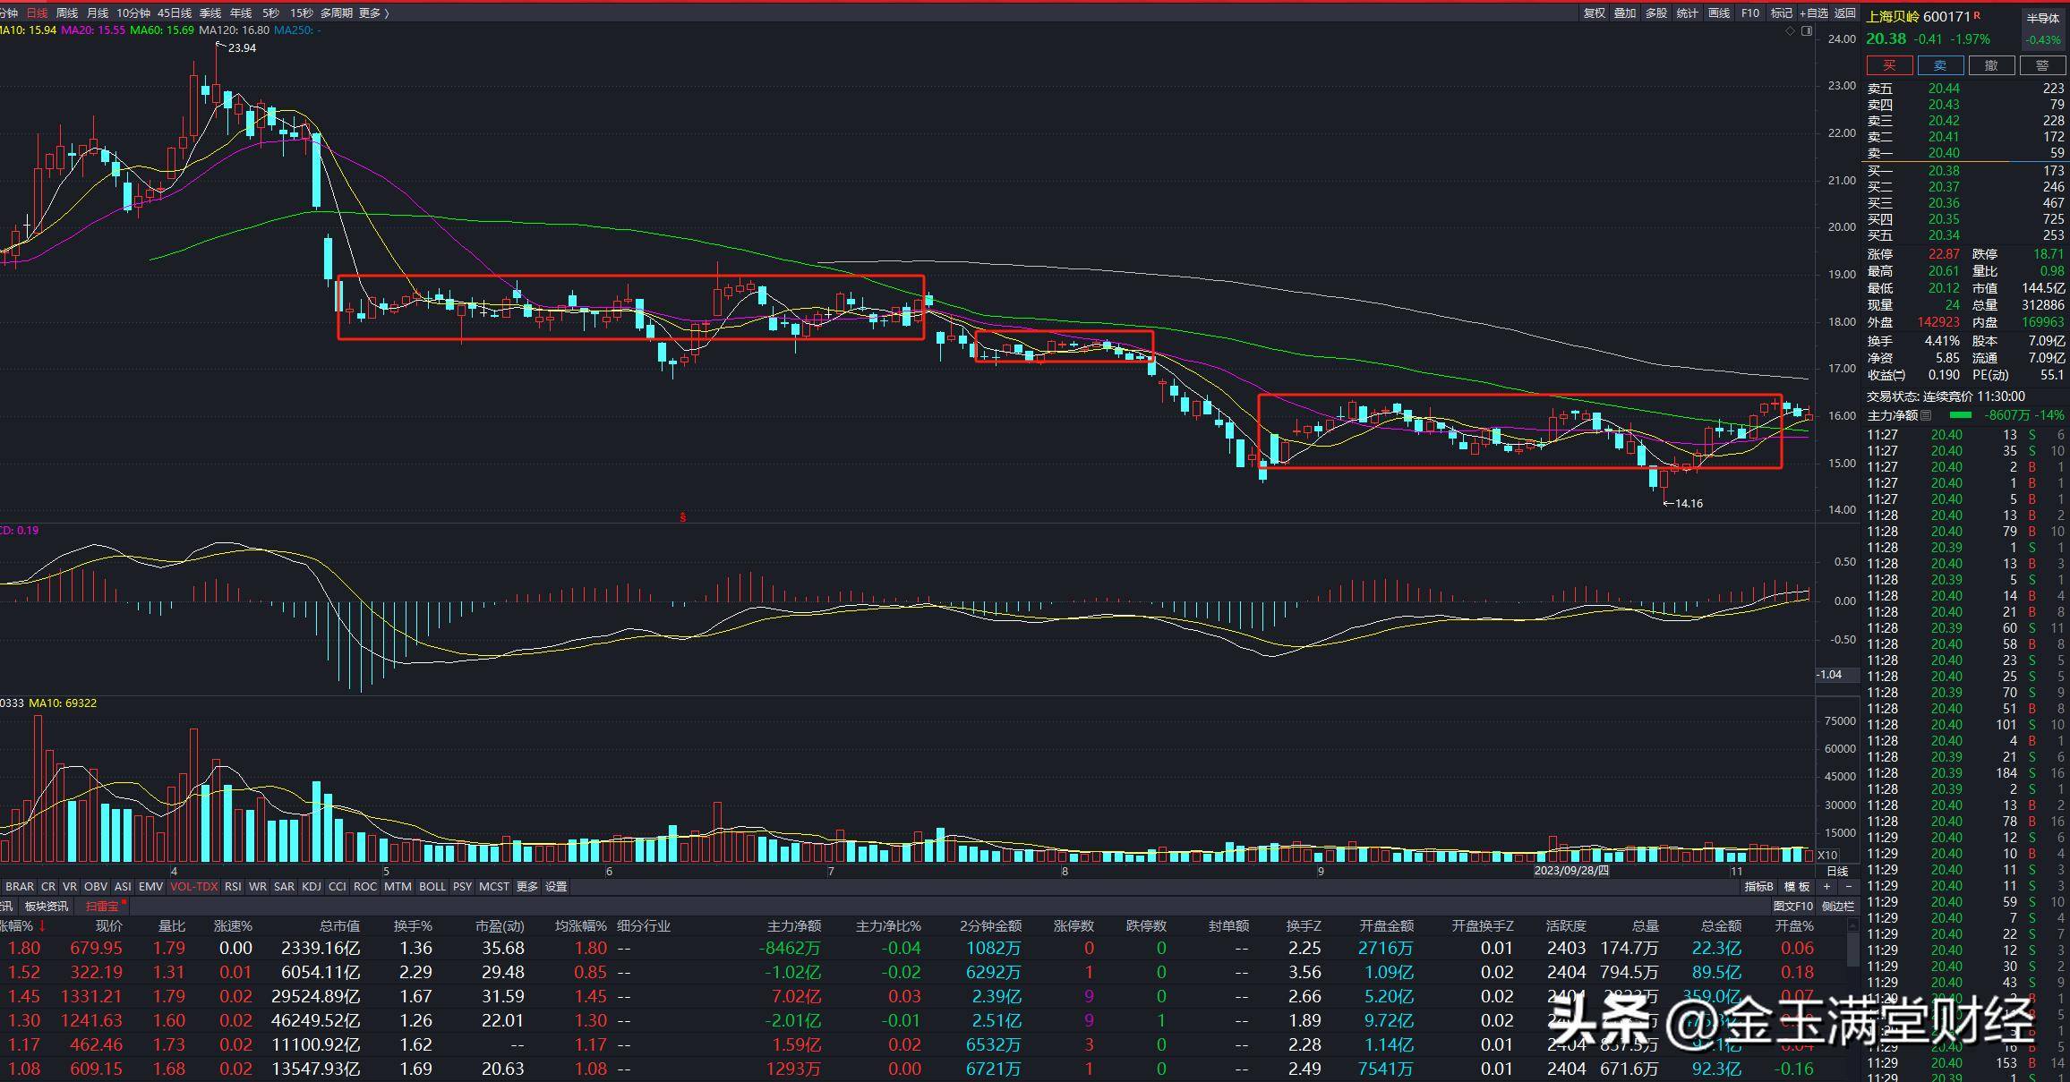This screenshot has height=1082, width=2070.
Task: Open the 图文F10 button
Action: click(x=1793, y=907)
